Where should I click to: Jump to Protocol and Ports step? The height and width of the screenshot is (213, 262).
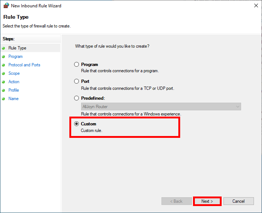coord(24,65)
